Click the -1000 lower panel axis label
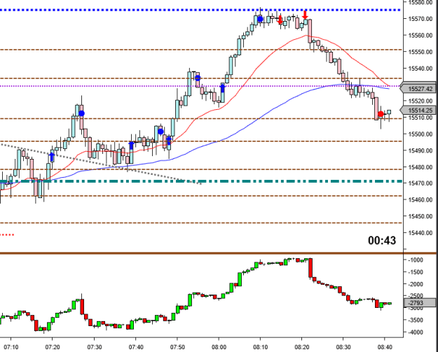 coord(416,260)
